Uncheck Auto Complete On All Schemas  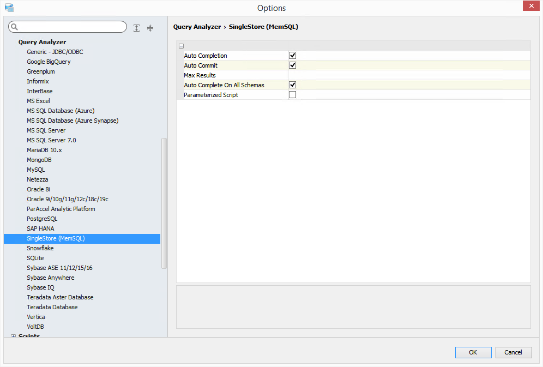(292, 85)
